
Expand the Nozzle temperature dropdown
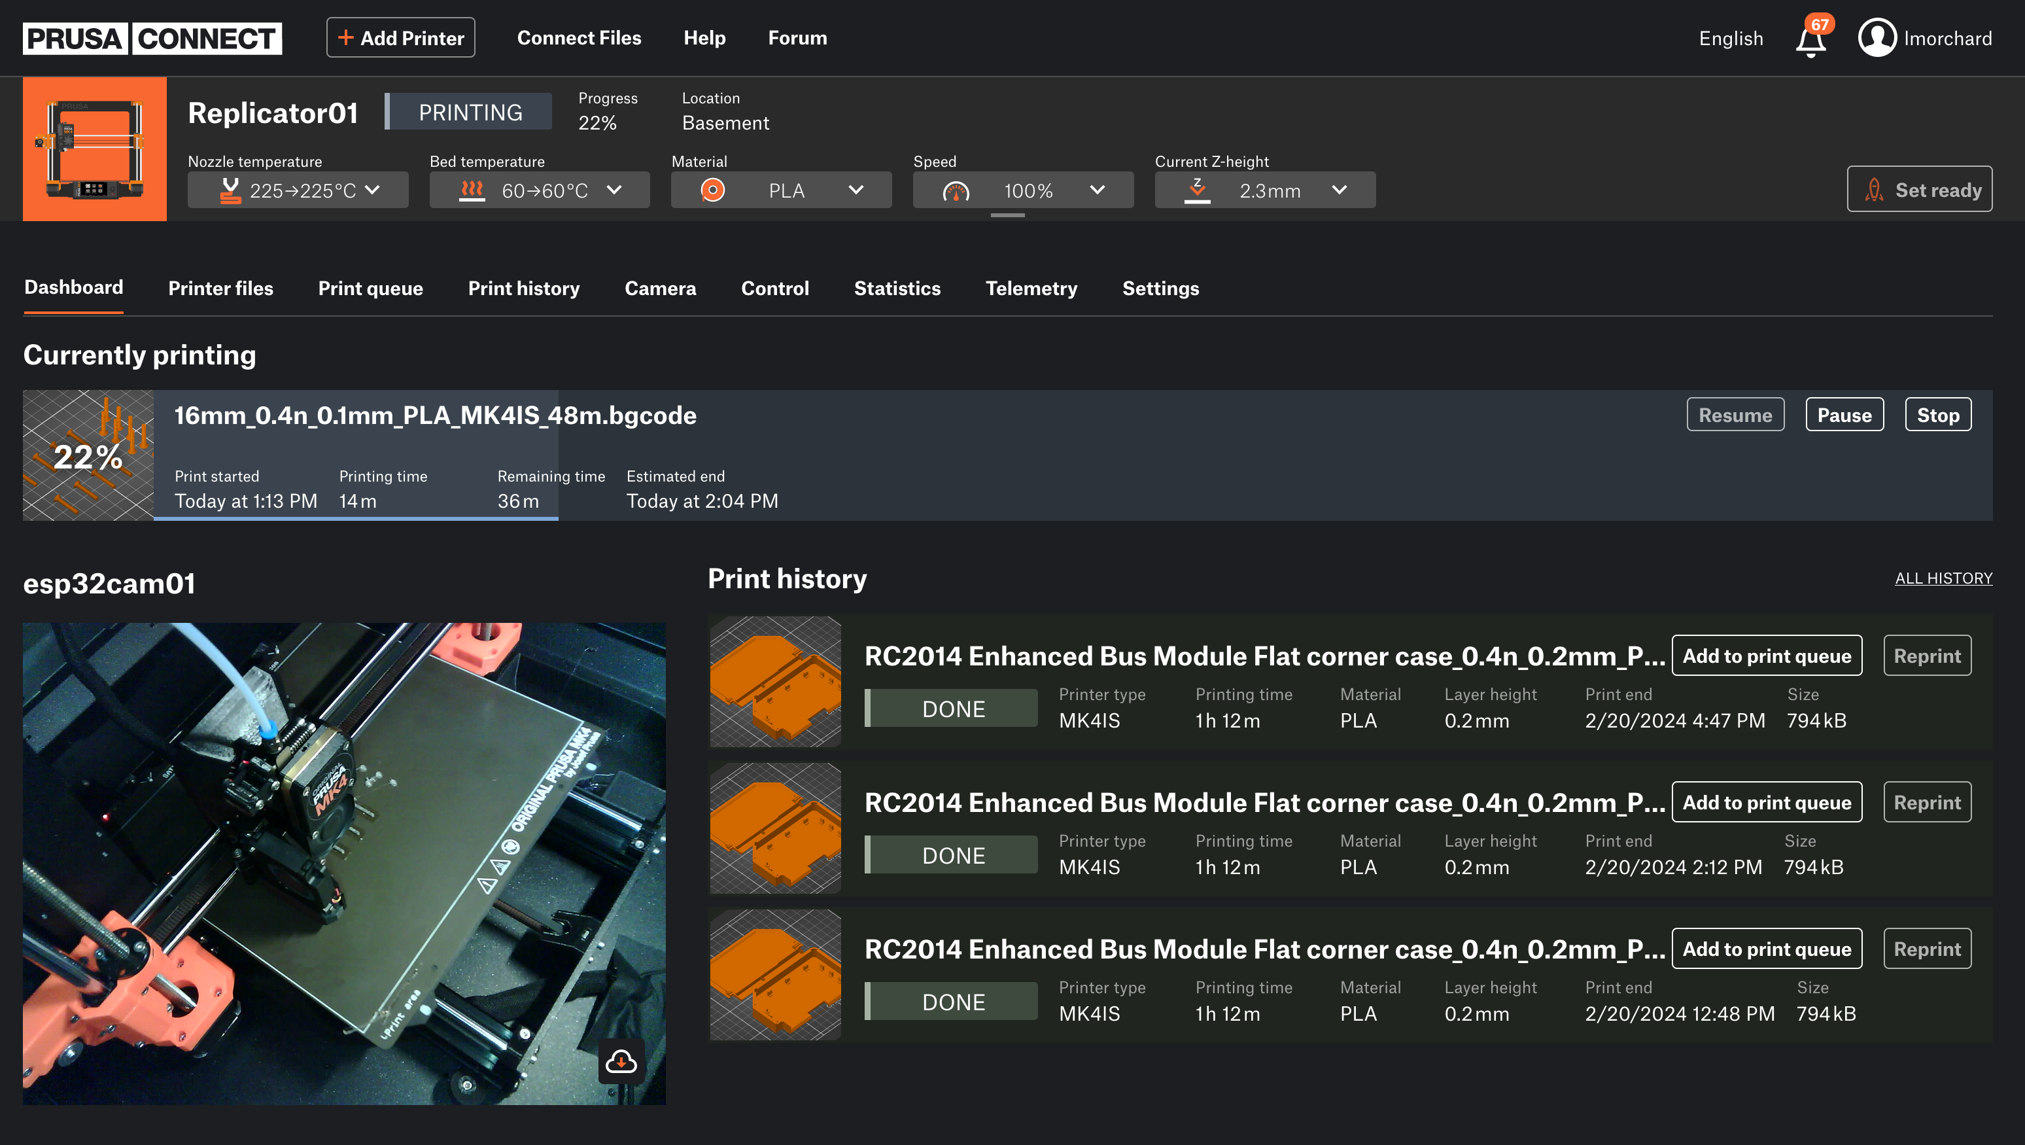pyautogui.click(x=373, y=190)
